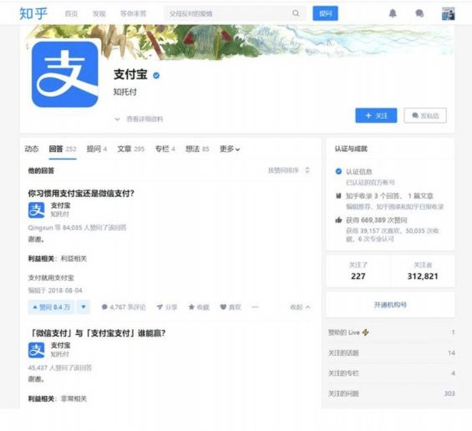Click author name 支付宝 in second answer
This screenshot has height=431, width=472.
[60, 346]
